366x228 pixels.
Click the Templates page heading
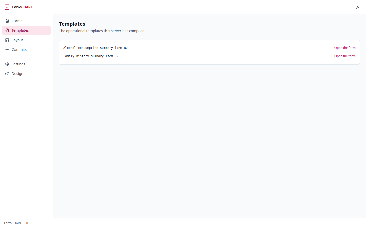[x=72, y=24]
